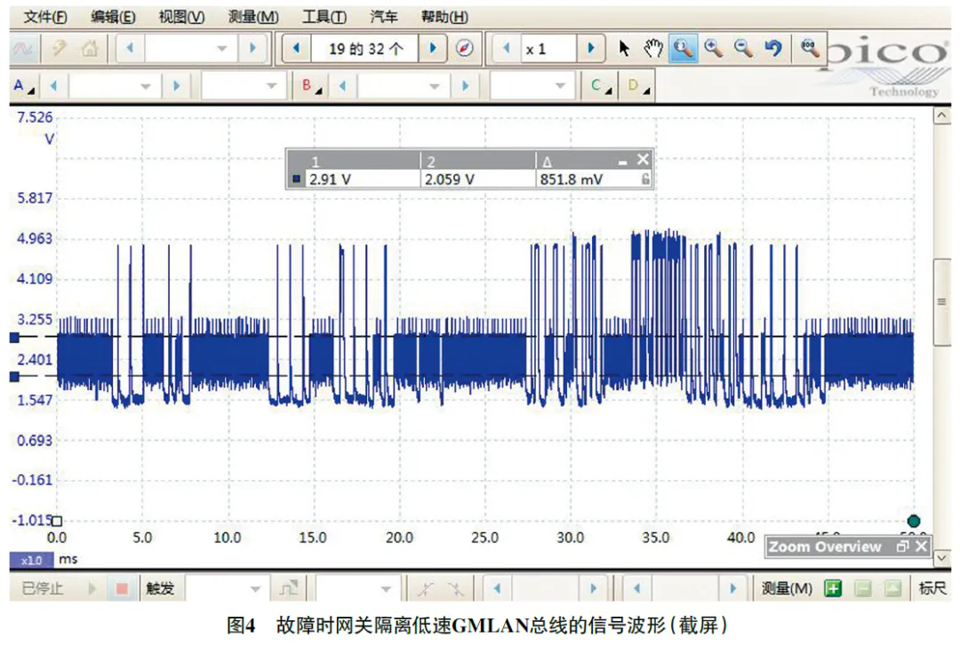Viewport: 960px width, 646px height.
Task: Open the 文件(F) menu
Action: [45, 17]
